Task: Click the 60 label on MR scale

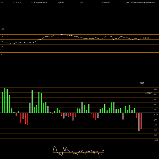Action: (x=155, y=100)
